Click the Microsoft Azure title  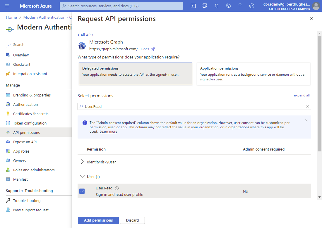tap(36, 6)
